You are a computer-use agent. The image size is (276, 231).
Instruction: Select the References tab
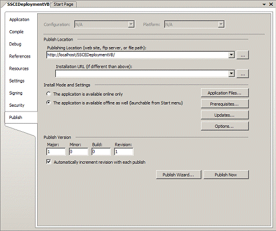pos(20,56)
